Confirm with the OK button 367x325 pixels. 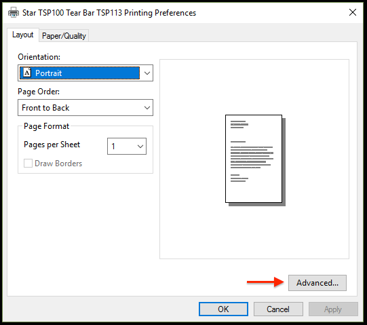[223, 309]
